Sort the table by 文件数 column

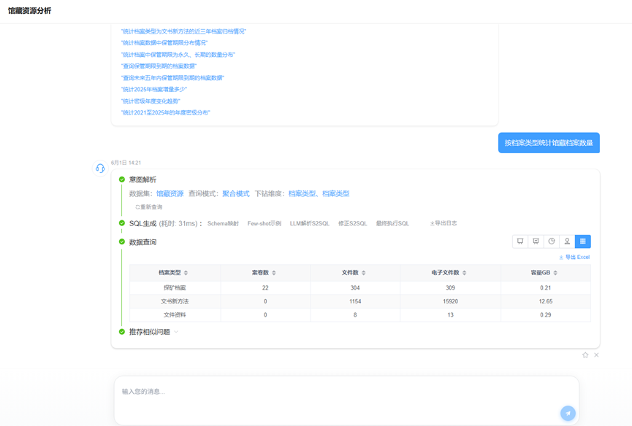point(364,273)
